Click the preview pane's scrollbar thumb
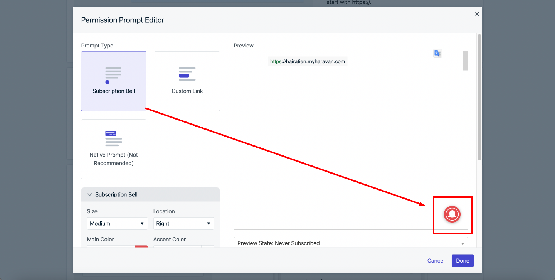Screen dimensions: 555x280 tap(465, 61)
